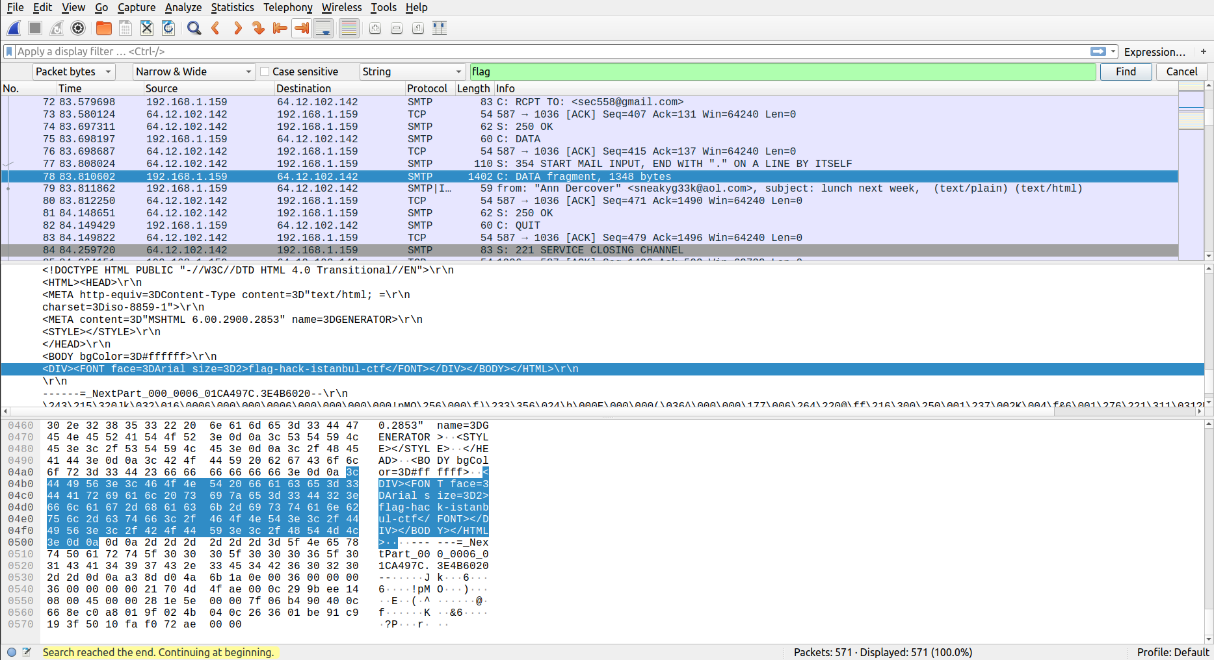Image resolution: width=1214 pixels, height=660 pixels.
Task: Stop the running capture
Action: pos(35,28)
